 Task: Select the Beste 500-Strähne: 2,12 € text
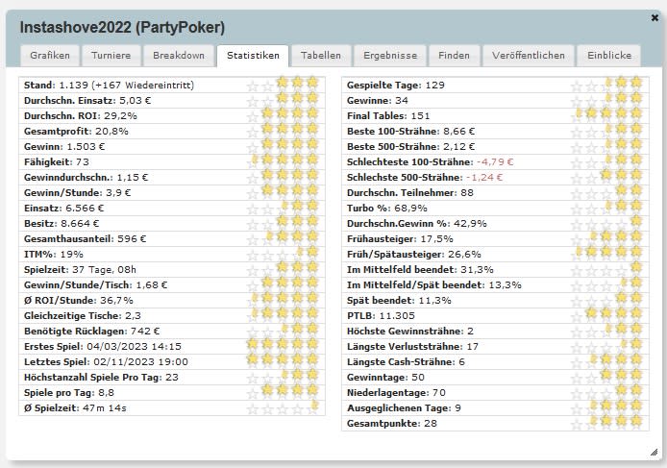tap(411, 147)
